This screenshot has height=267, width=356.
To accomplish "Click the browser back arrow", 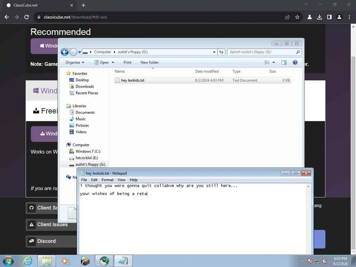I will click(x=7, y=17).
